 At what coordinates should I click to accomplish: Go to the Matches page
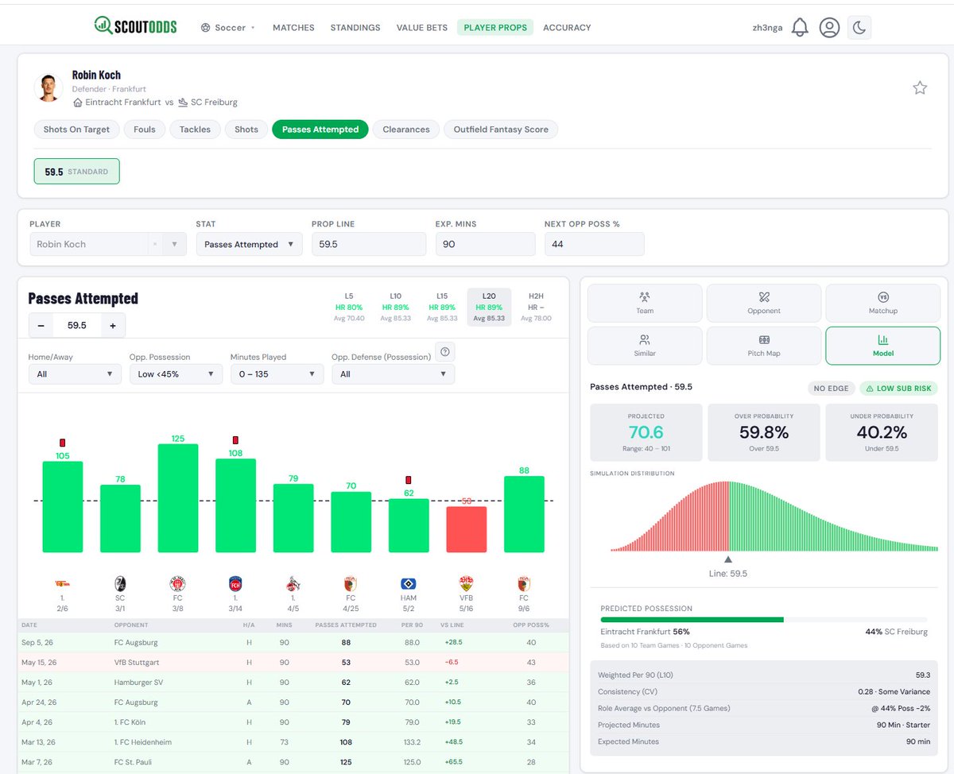293,28
